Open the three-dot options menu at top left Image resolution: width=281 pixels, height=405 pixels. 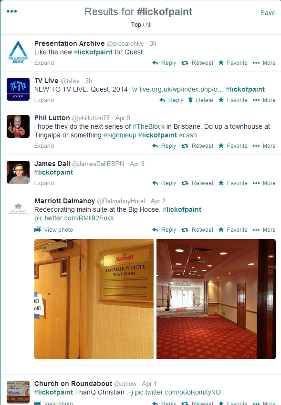tap(11, 11)
